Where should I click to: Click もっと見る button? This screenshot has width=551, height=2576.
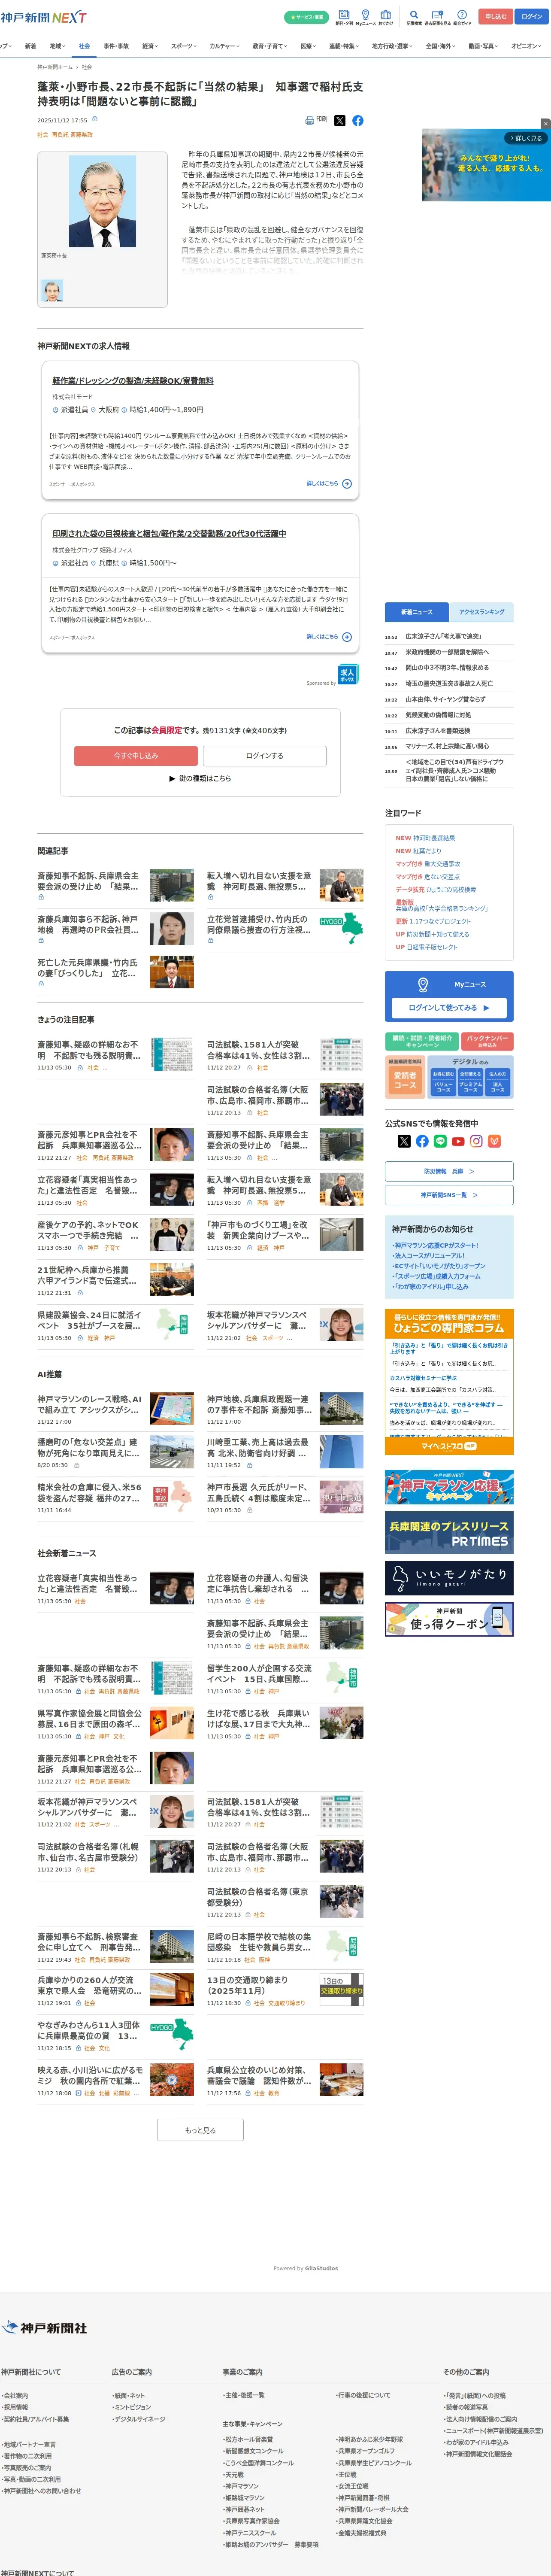pyautogui.click(x=200, y=2130)
